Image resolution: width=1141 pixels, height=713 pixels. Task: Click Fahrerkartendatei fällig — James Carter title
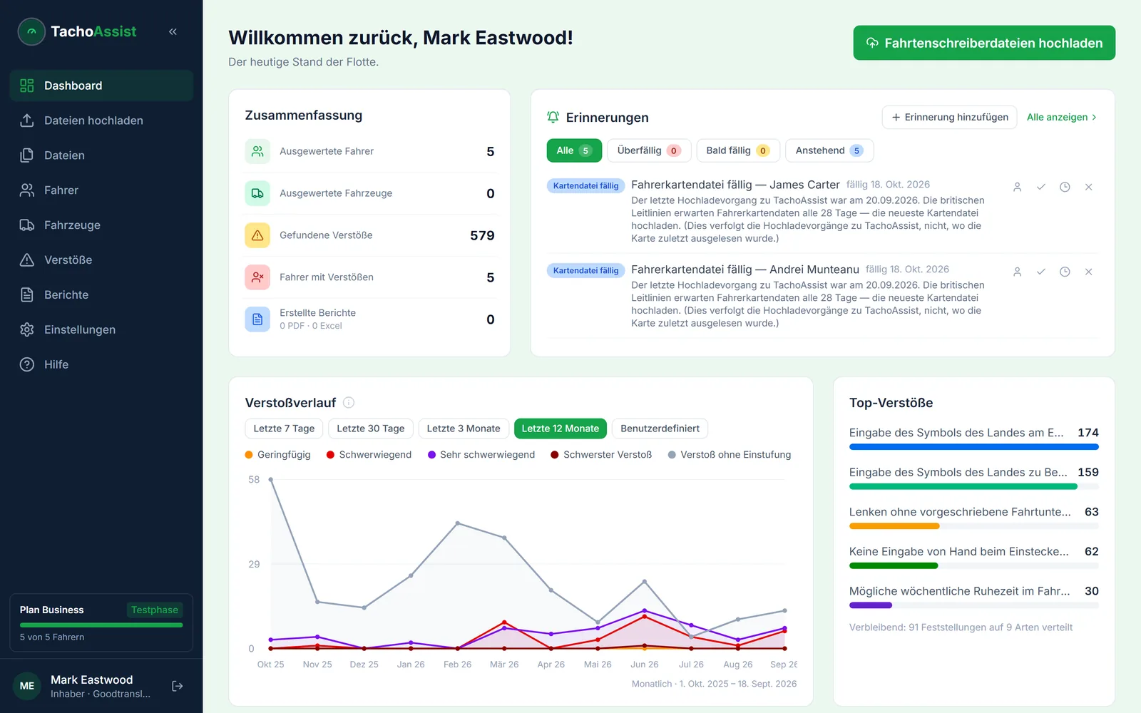(x=735, y=185)
